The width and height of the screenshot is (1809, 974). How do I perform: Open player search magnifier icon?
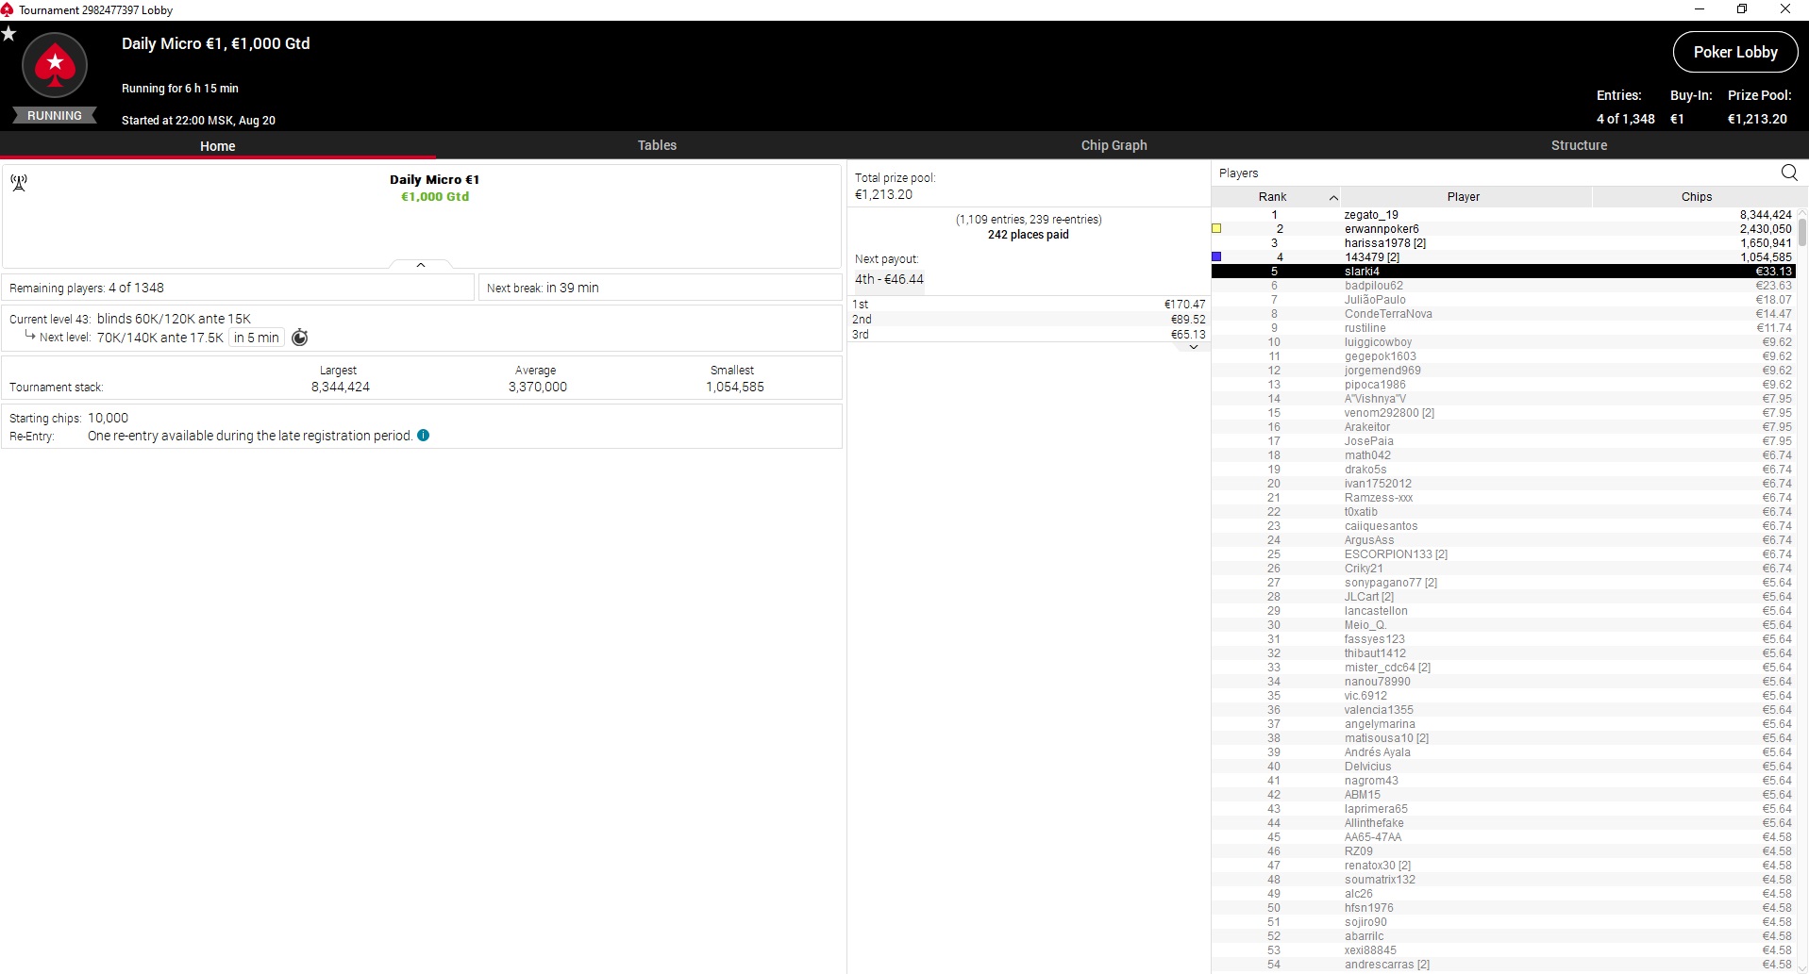click(1789, 173)
